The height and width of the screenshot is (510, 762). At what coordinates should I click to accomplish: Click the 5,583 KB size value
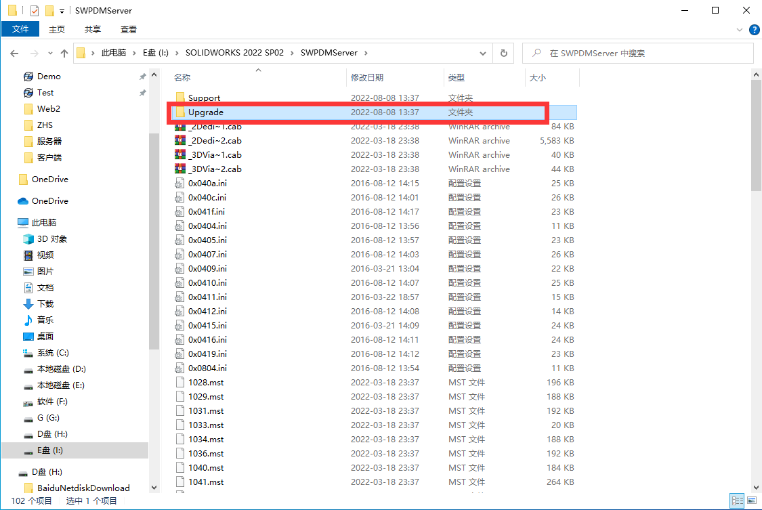pyautogui.click(x=557, y=140)
